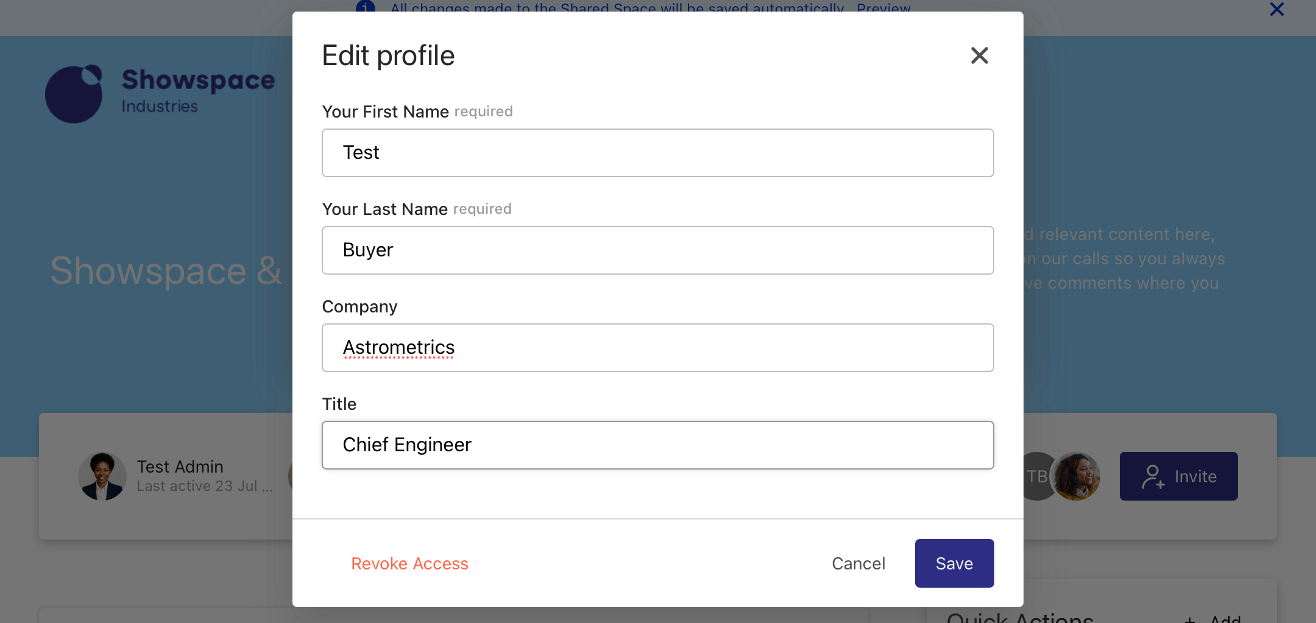Open Test Admin's profile photo
The image size is (1316, 623).
click(x=102, y=476)
